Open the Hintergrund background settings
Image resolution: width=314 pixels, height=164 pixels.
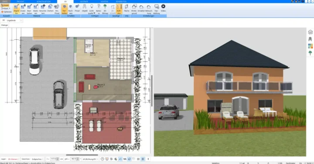point(134,9)
